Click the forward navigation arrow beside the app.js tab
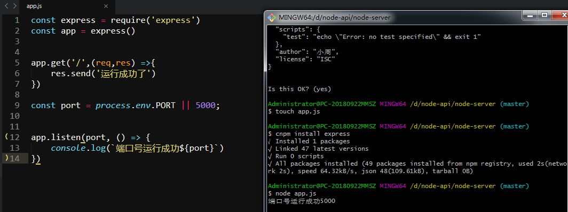 pos(14,6)
